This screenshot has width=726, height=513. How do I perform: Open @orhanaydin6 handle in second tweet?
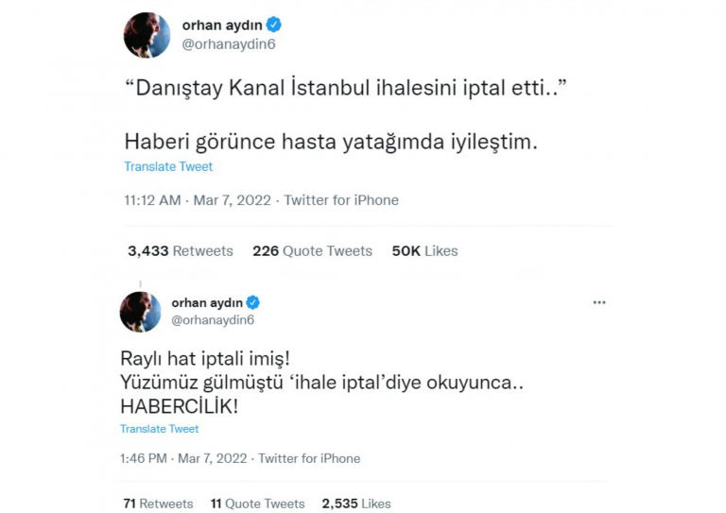[x=213, y=320]
